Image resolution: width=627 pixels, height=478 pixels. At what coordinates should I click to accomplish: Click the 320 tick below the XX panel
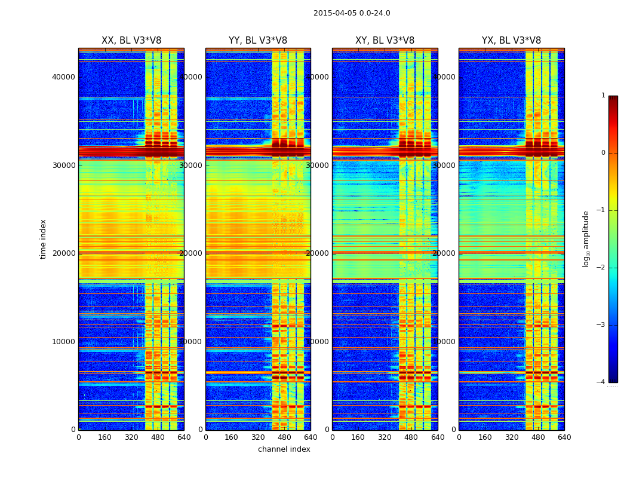(x=131, y=437)
